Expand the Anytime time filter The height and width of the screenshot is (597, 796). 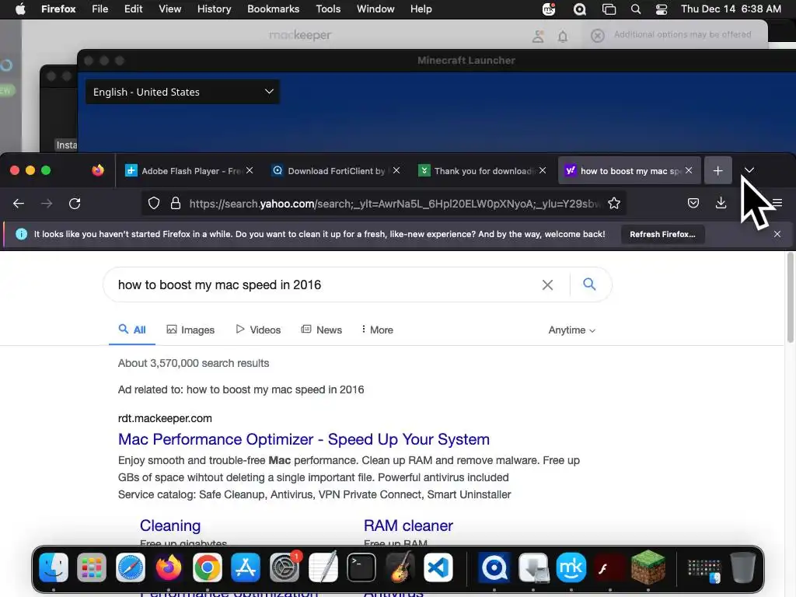click(571, 330)
